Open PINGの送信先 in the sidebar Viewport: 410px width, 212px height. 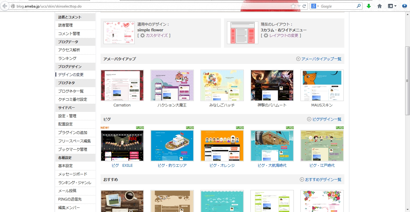pyautogui.click(x=70, y=199)
